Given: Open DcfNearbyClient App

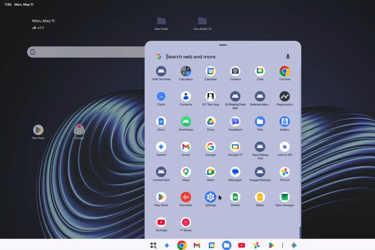Looking at the screenshot, I should pos(235,96).
